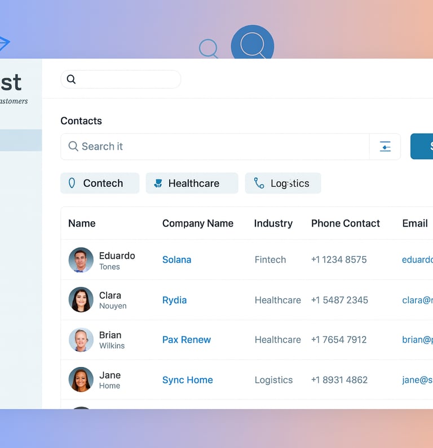The image size is (433, 448).
Task: Click the magnifier icon in top search box
Action: click(x=71, y=79)
